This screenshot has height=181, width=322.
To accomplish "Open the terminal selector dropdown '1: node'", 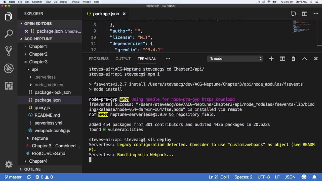I will (x=235, y=59).
